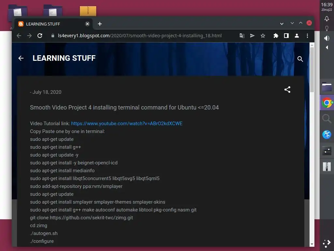Go back in browser history
Screen dimensions: 334x251
click(x=19, y=36)
